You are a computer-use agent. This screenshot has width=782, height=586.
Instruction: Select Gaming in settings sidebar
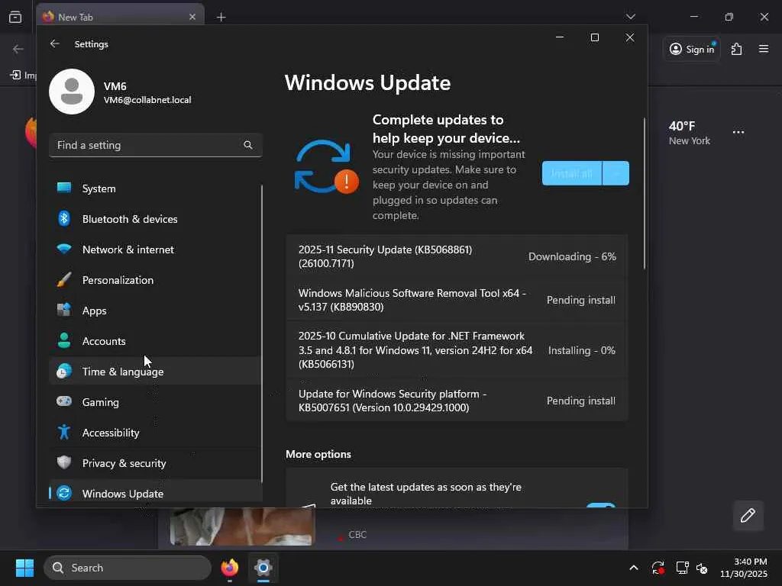[155, 401]
